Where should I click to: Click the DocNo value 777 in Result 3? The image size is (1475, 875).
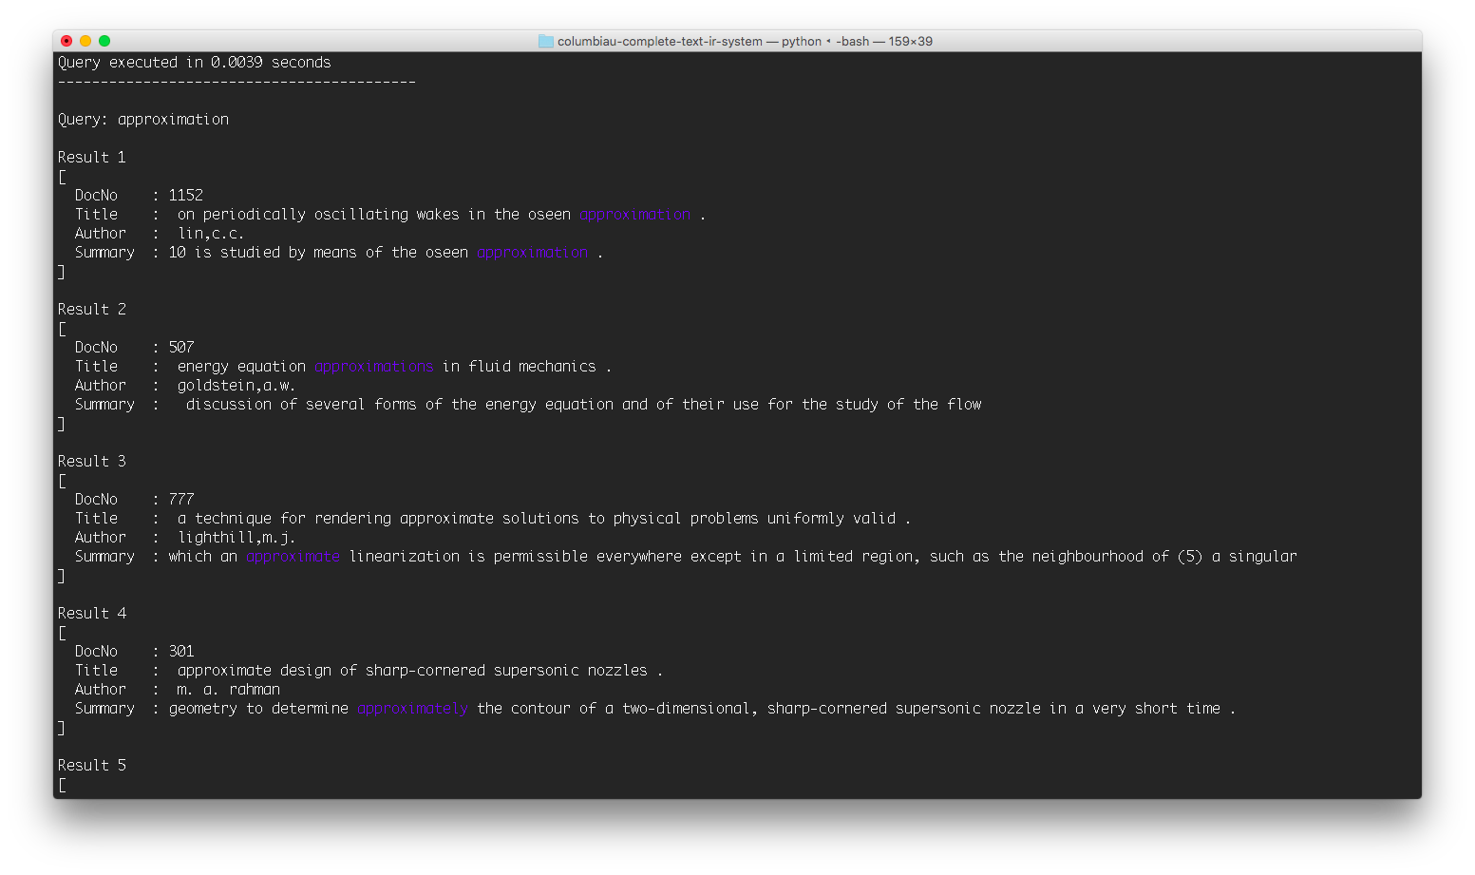pos(180,499)
